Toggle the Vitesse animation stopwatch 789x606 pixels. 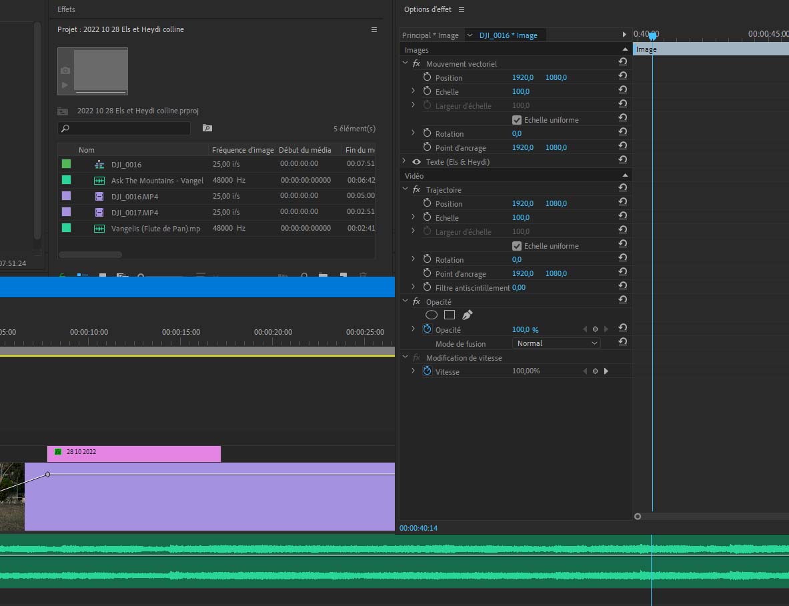428,371
